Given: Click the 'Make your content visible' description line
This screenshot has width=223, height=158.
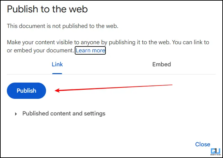Looking at the screenshot, I should (x=108, y=43).
